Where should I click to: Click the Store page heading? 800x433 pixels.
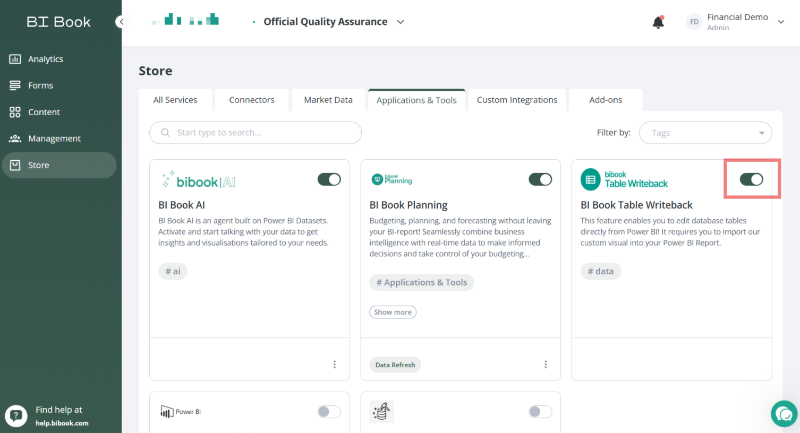156,71
